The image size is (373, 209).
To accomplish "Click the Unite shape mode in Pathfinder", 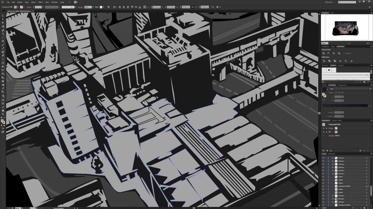I will tap(324, 53).
